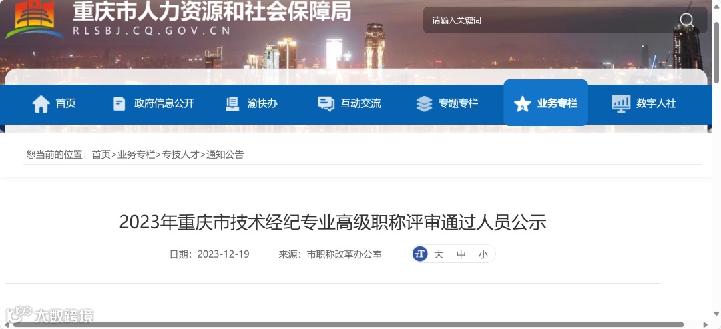721x329 pixels.
Task: Open the 通知公告 breadcrumb link
Action: point(225,155)
